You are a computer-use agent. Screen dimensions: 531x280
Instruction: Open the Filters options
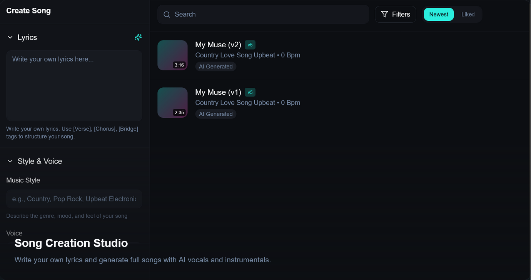[x=395, y=15]
